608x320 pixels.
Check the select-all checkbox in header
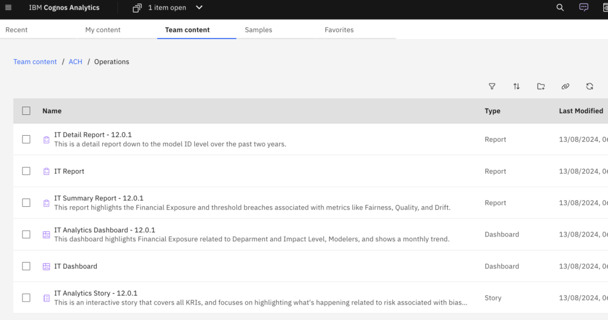click(x=26, y=111)
